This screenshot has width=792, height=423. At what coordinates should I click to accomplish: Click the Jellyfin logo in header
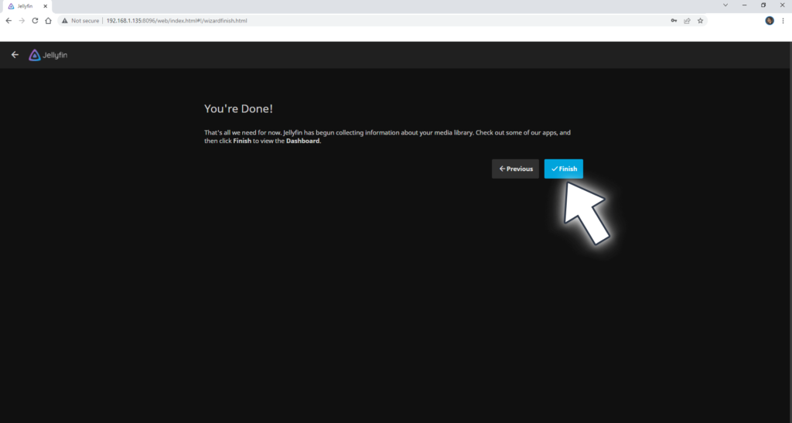coord(48,55)
